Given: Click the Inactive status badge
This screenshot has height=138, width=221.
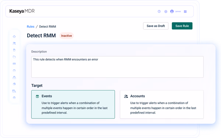Looking at the screenshot, I should (67, 36).
